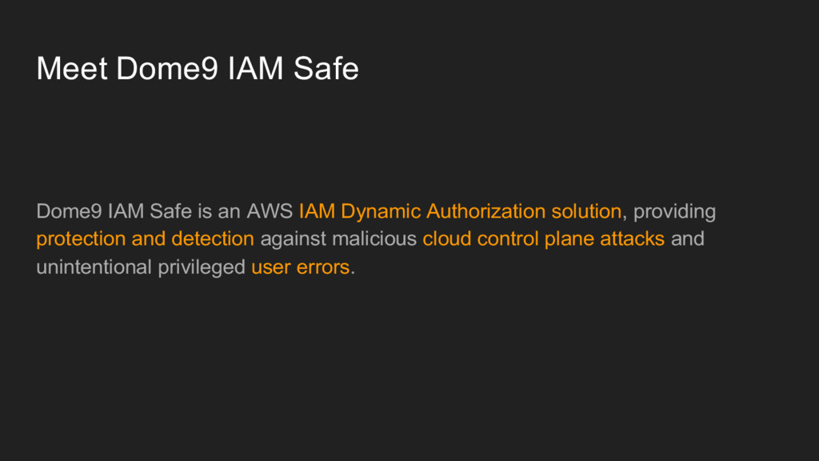This screenshot has width=819, height=461.
Task: Click the word 'AWS' in the paragraph
Action: (270, 211)
